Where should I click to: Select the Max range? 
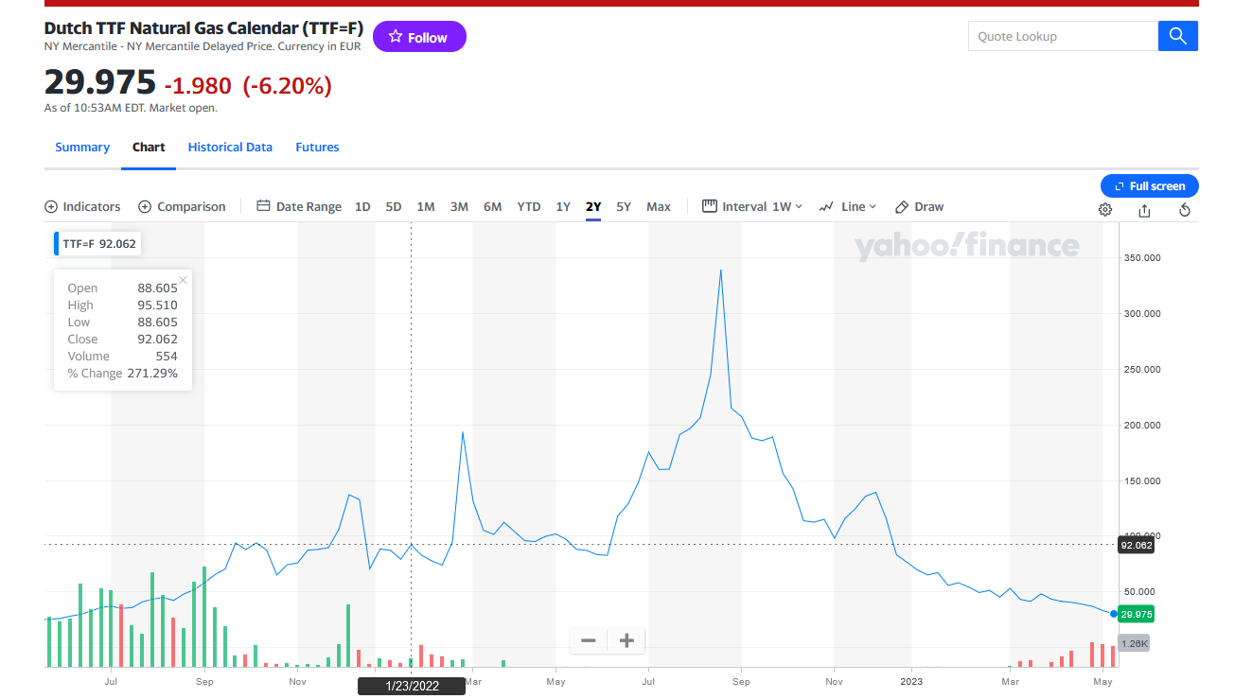click(659, 206)
